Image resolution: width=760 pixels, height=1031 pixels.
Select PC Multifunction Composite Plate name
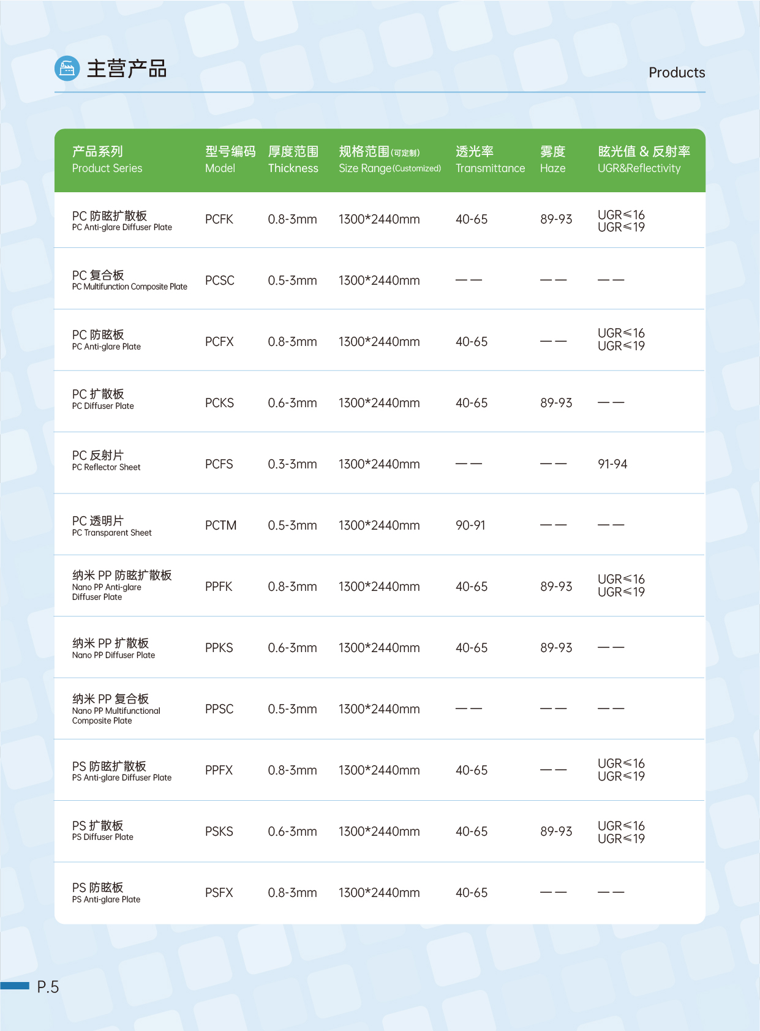(130, 280)
